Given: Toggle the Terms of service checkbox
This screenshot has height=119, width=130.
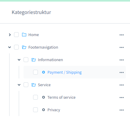Looking at the screenshot, I should tap(35, 97).
